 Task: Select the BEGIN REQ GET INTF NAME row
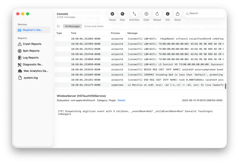click(140, 69)
